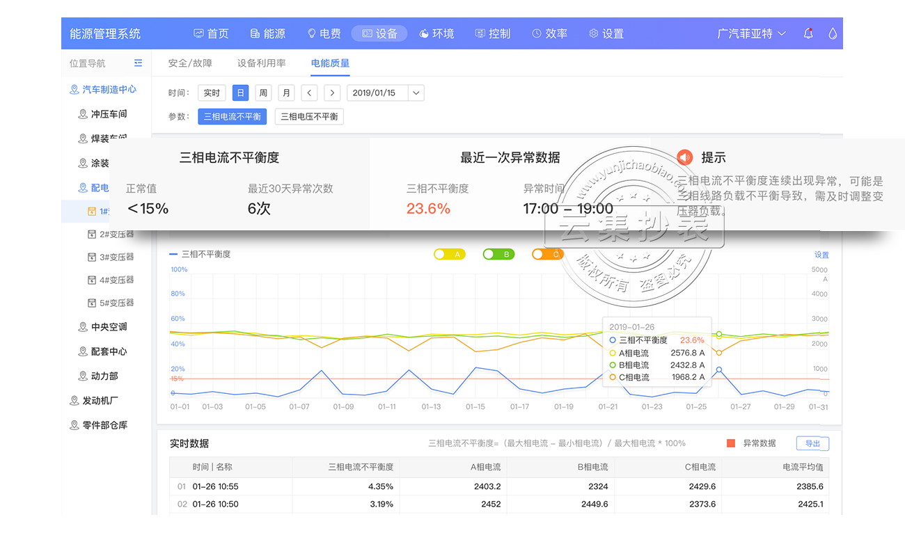Image resolution: width=905 pixels, height=556 pixels.
Task: Open chart 设置 link
Action: (x=821, y=255)
